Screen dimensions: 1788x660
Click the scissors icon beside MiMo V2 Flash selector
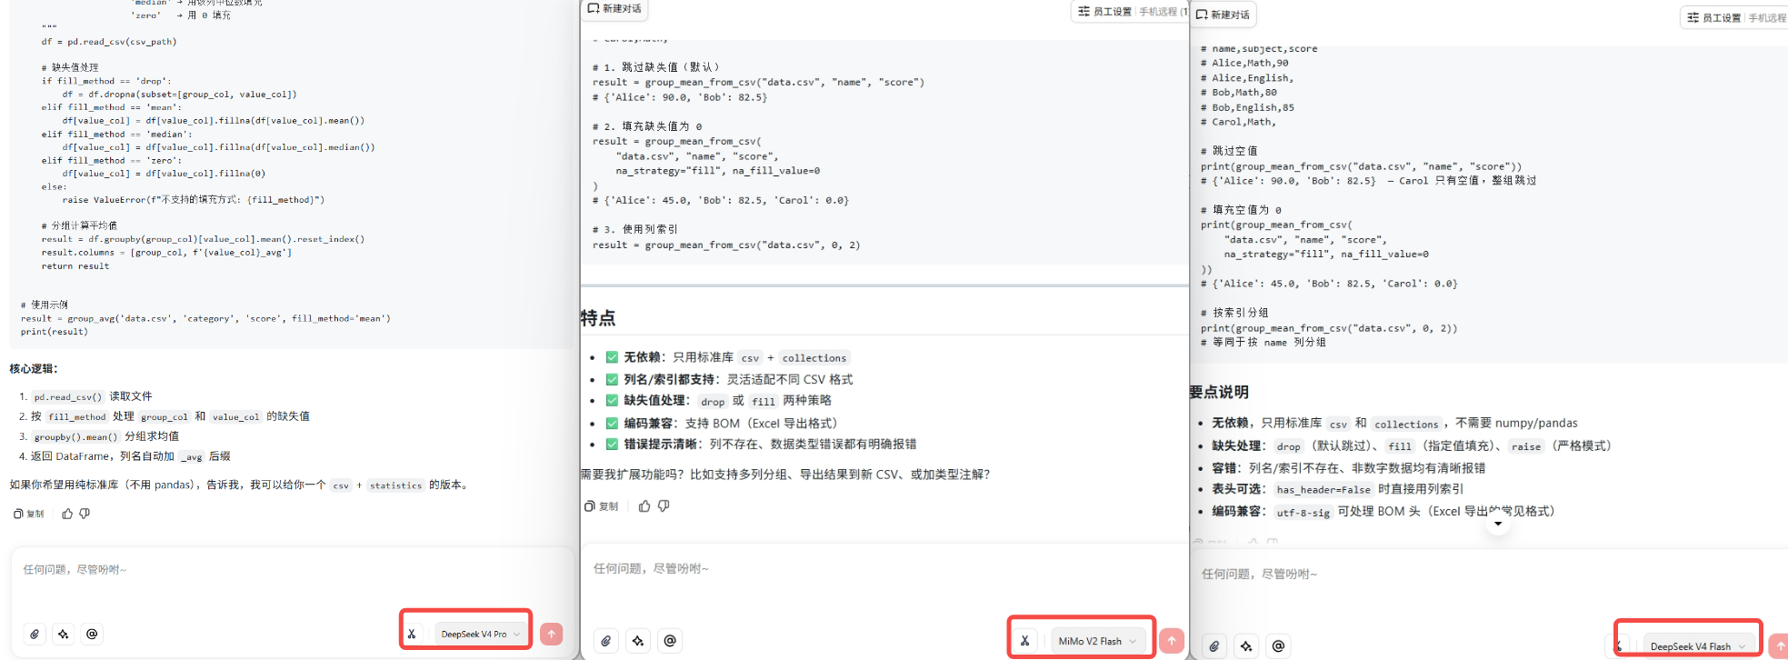click(1024, 641)
